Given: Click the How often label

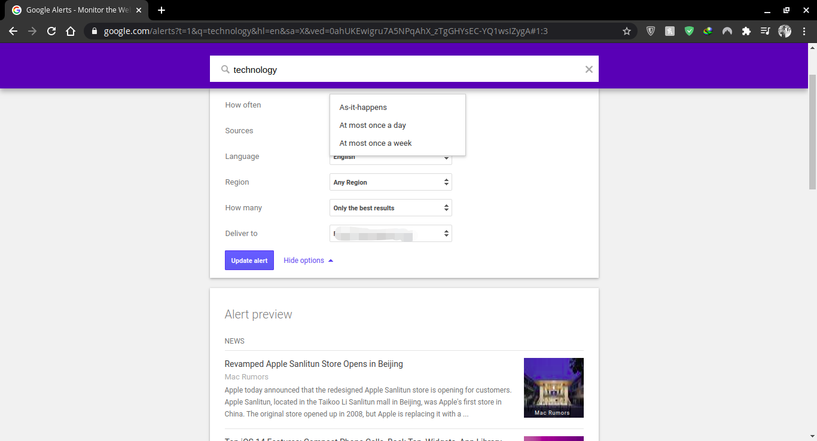Looking at the screenshot, I should click(x=243, y=105).
